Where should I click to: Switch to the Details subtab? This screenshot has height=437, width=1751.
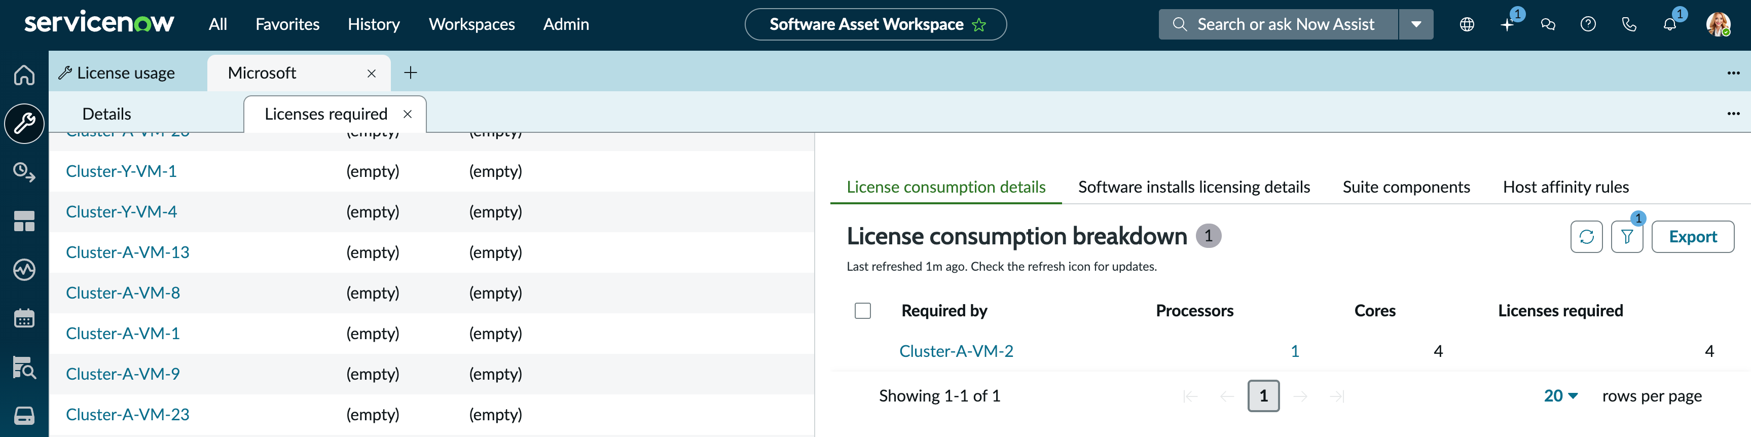point(107,114)
